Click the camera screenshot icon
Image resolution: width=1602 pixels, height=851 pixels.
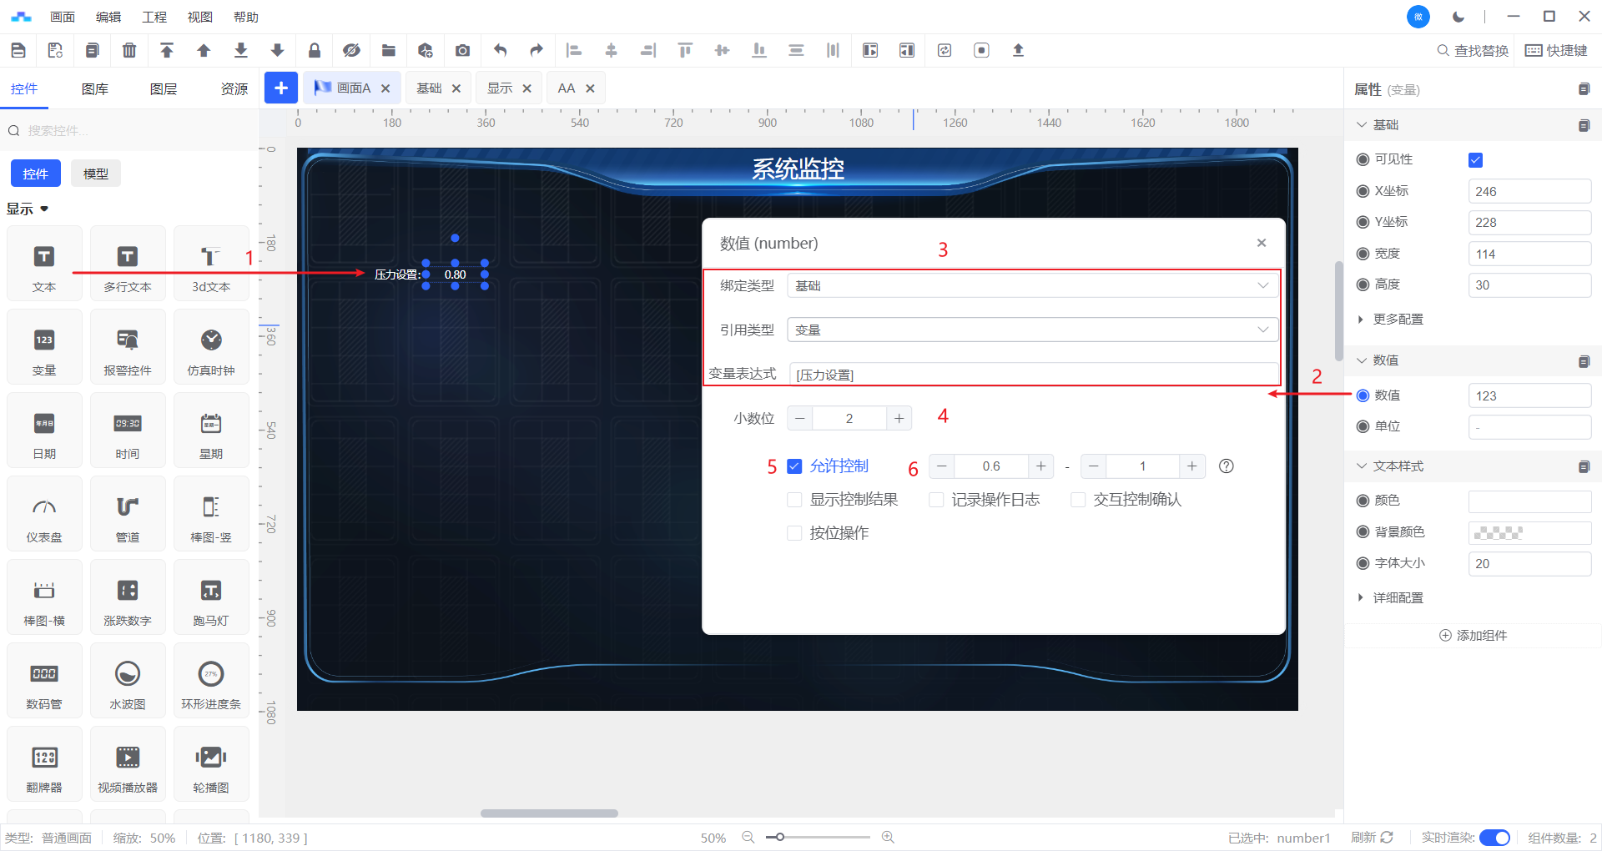(462, 50)
